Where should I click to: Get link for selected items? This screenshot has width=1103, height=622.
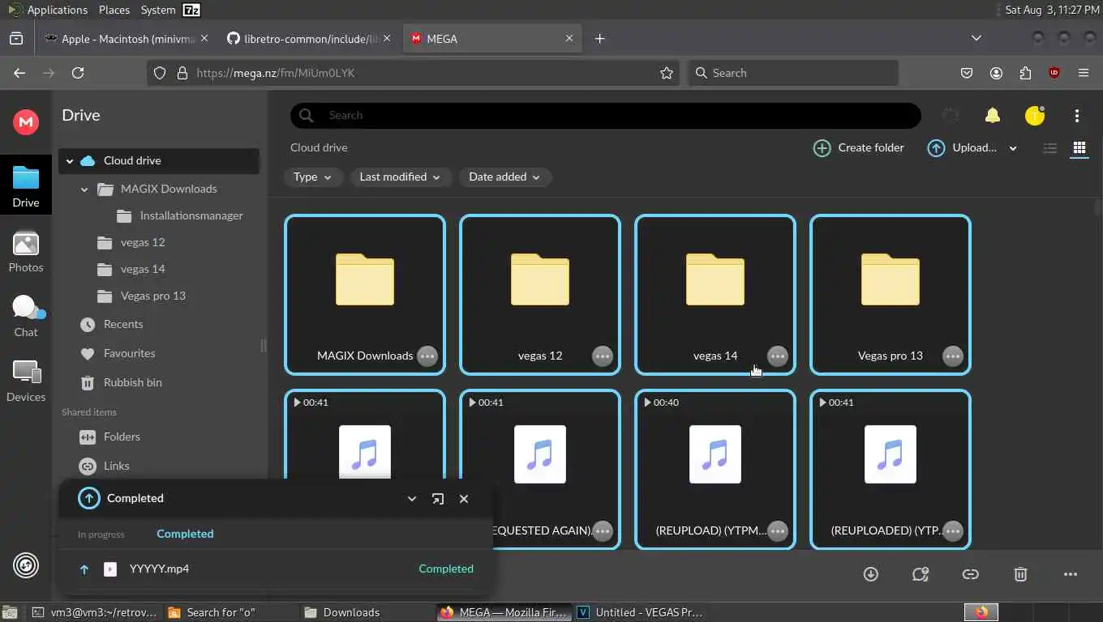[x=970, y=574]
